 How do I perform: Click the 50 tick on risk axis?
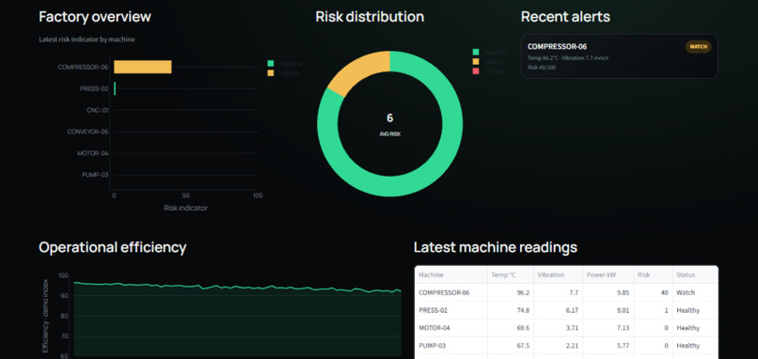(x=185, y=195)
